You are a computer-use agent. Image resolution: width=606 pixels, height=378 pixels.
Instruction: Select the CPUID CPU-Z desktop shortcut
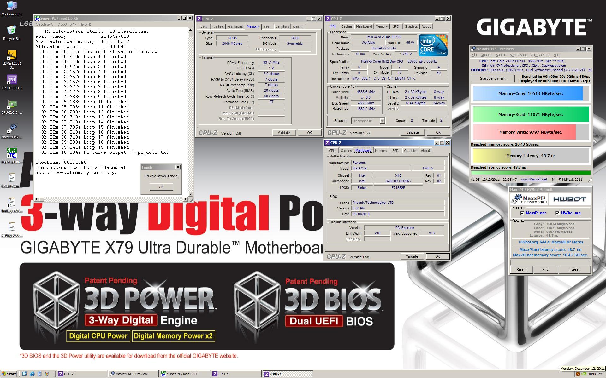pos(12,82)
